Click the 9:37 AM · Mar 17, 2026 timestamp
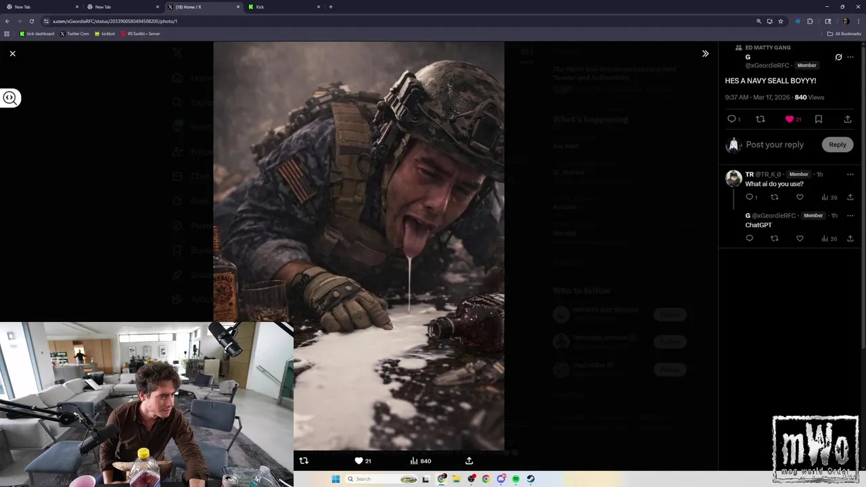866x487 pixels. coord(757,97)
